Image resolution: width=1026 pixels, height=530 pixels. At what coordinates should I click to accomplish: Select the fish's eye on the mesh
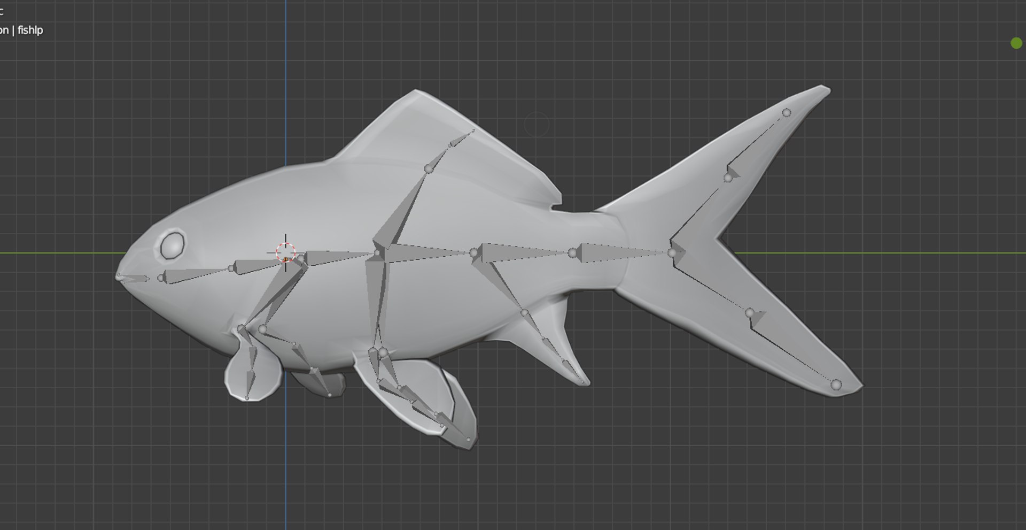point(173,245)
